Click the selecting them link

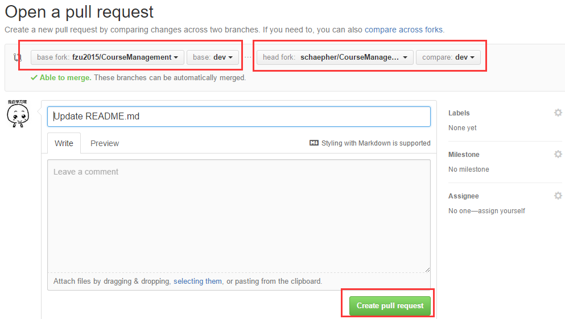tap(197, 281)
